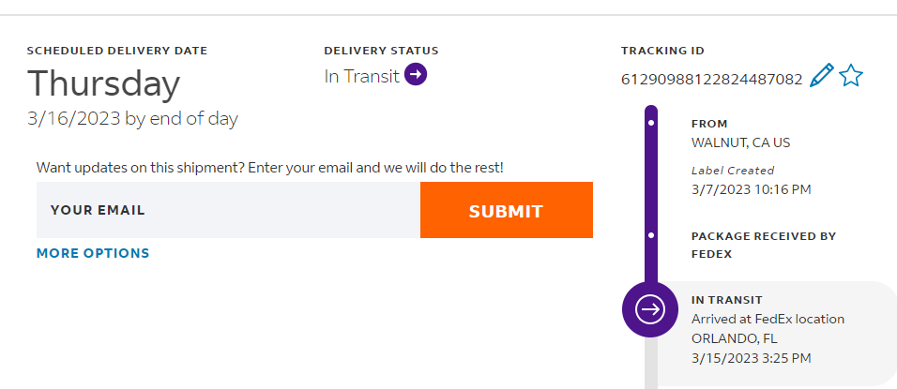Click the pencil icon to edit tracking ID

pos(821,76)
